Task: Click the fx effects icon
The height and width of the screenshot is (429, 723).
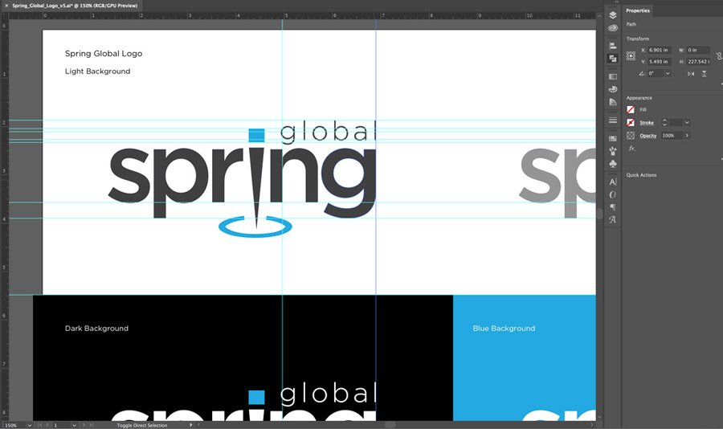Action: (x=631, y=149)
